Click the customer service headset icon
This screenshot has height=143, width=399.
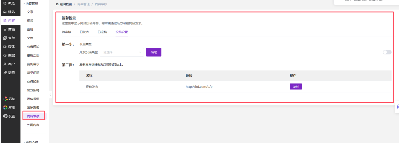[x=398, y=107]
